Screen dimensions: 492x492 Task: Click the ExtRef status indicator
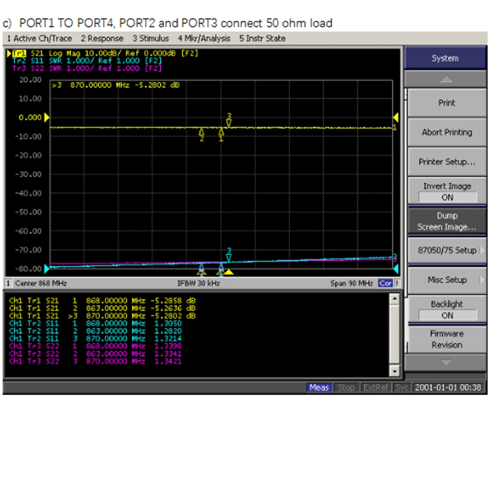pyautogui.click(x=375, y=388)
